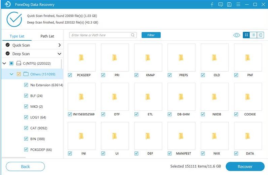
Task: Collapse the Deep Scan section
Action: [x=60, y=54]
